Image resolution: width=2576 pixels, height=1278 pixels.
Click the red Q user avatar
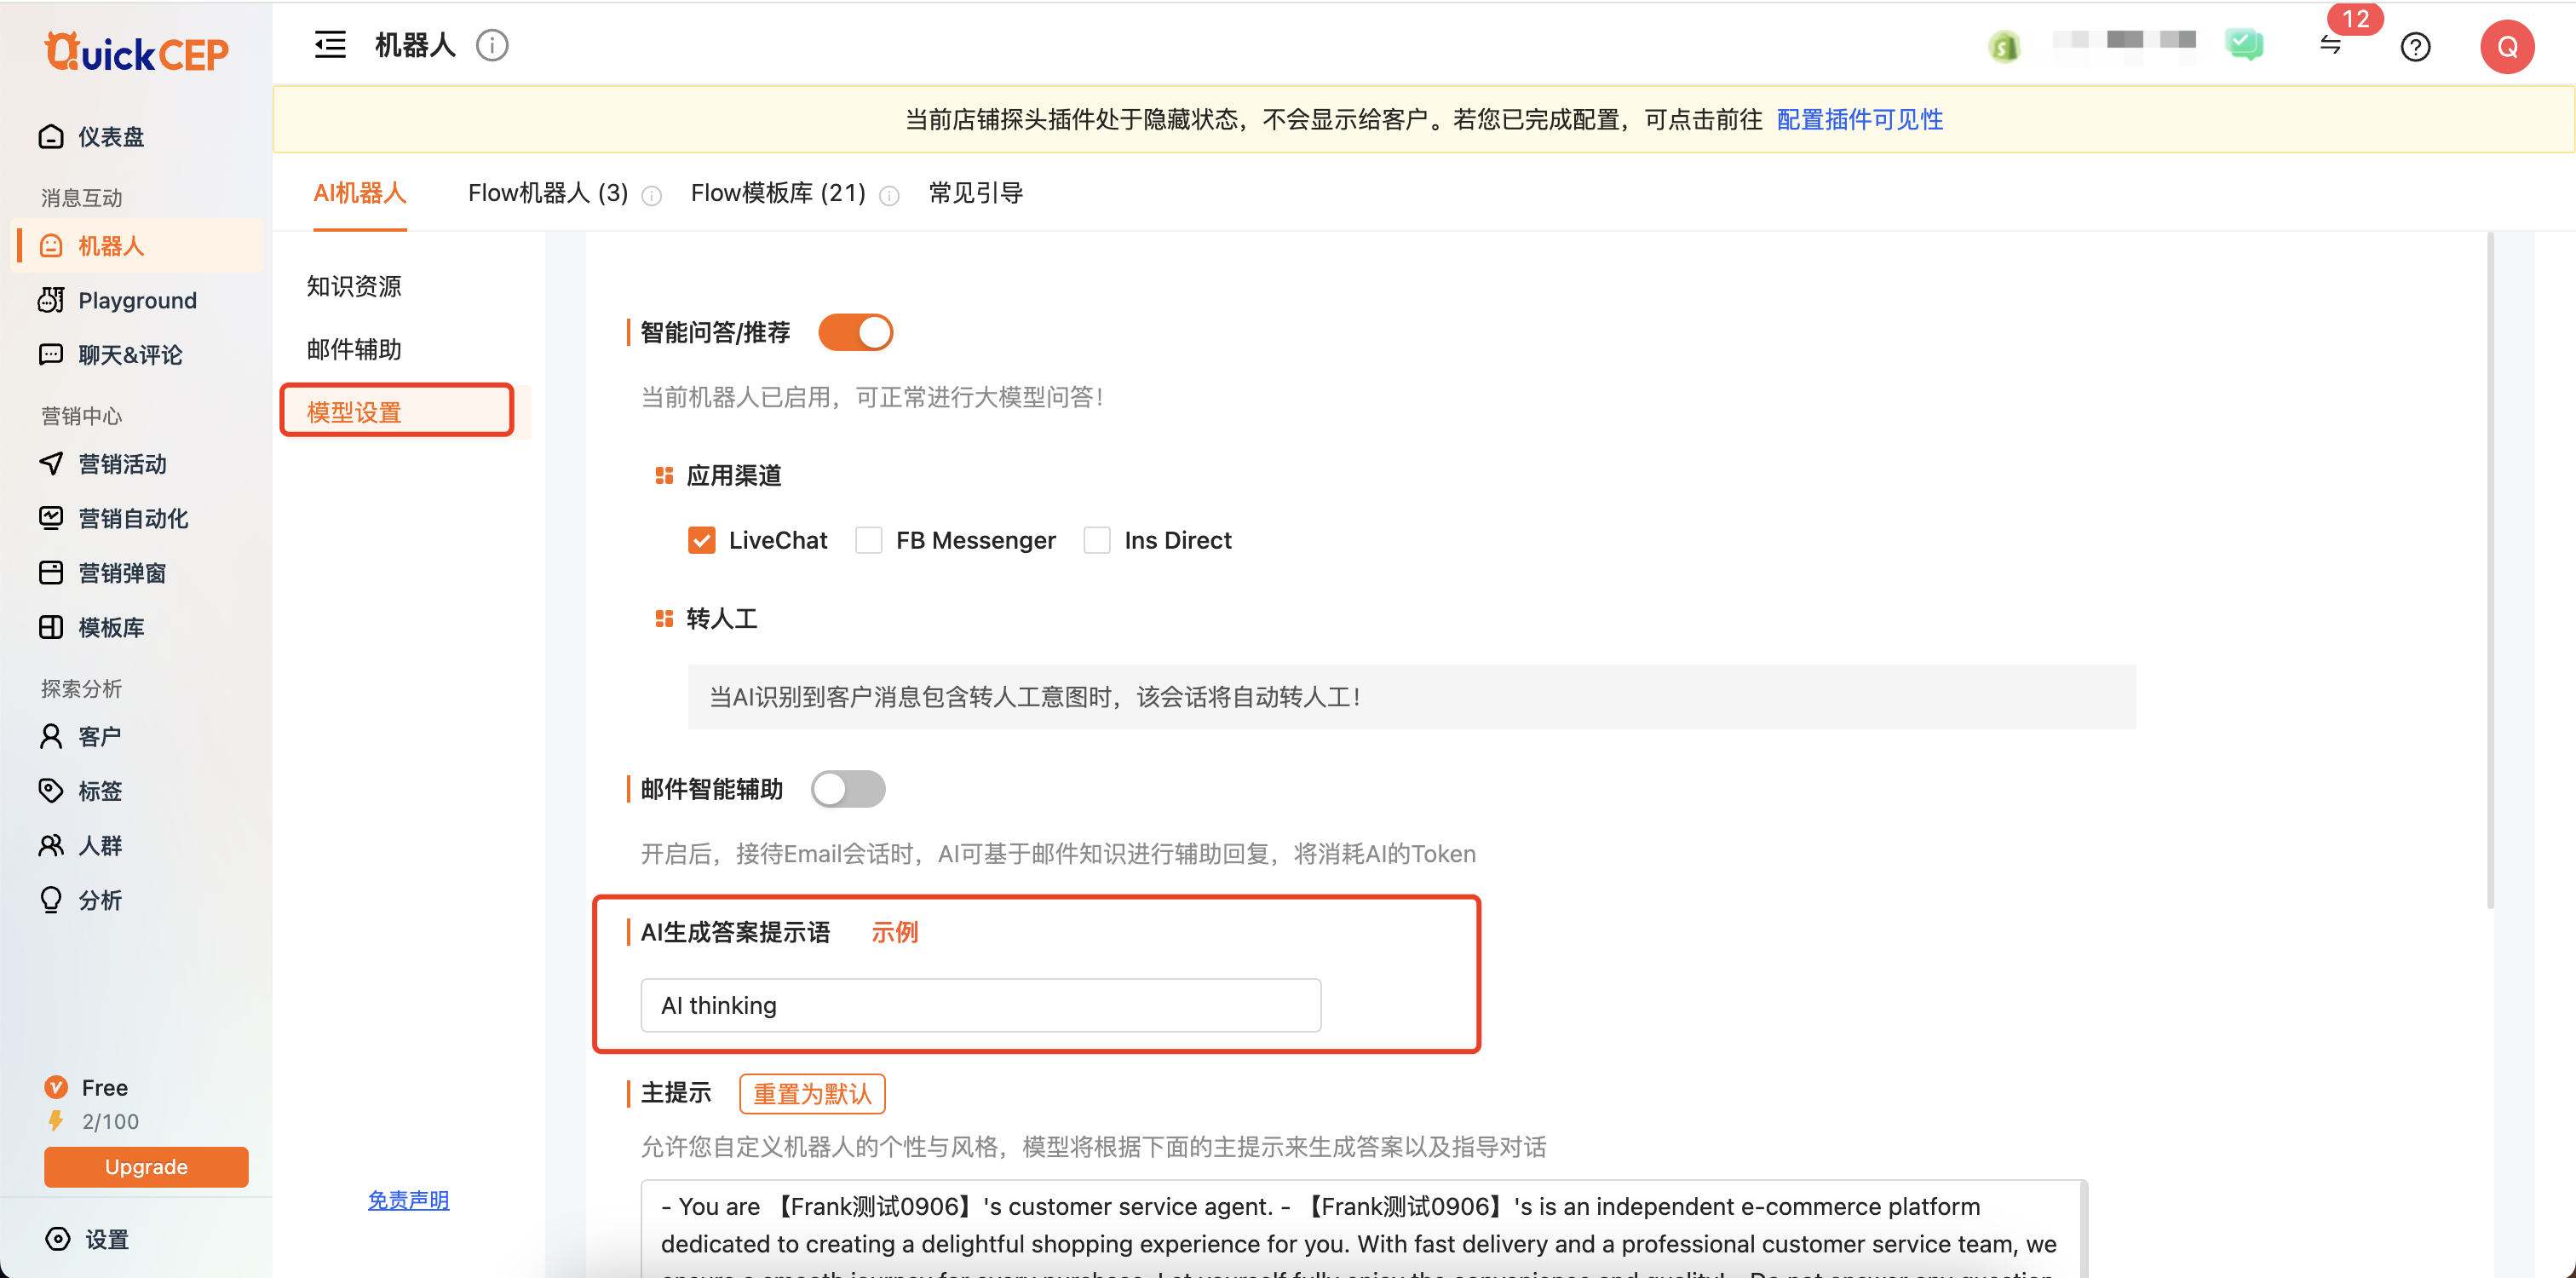[x=2506, y=47]
